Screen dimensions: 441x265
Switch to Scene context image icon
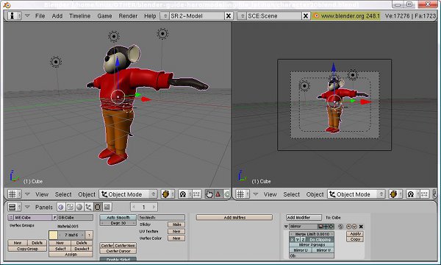pyautogui.click(x=107, y=208)
